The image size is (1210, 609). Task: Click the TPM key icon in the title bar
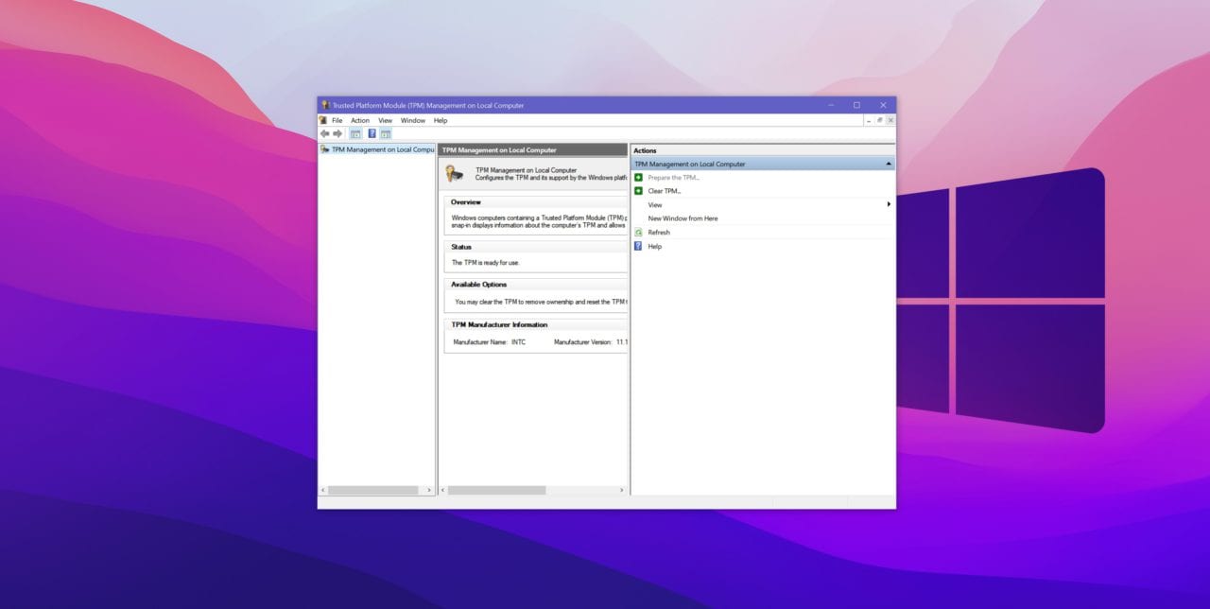coord(325,105)
